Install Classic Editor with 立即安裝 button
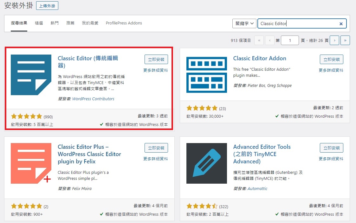This screenshot has height=223, width=356. (156, 59)
